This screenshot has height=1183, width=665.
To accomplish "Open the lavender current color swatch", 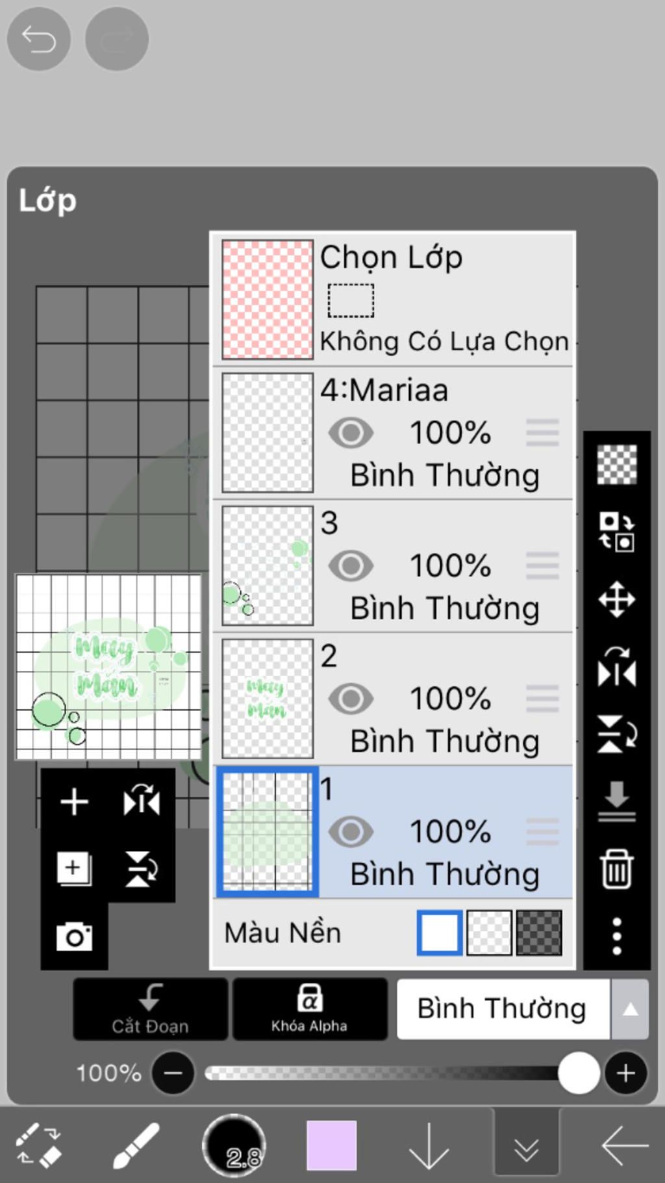I will (x=331, y=1145).
